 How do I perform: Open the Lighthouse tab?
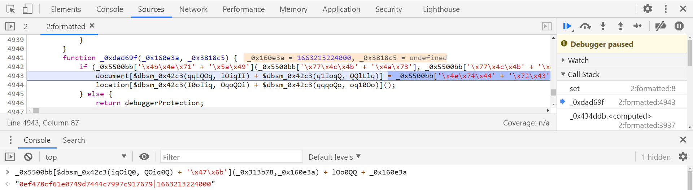pyautogui.click(x=441, y=9)
